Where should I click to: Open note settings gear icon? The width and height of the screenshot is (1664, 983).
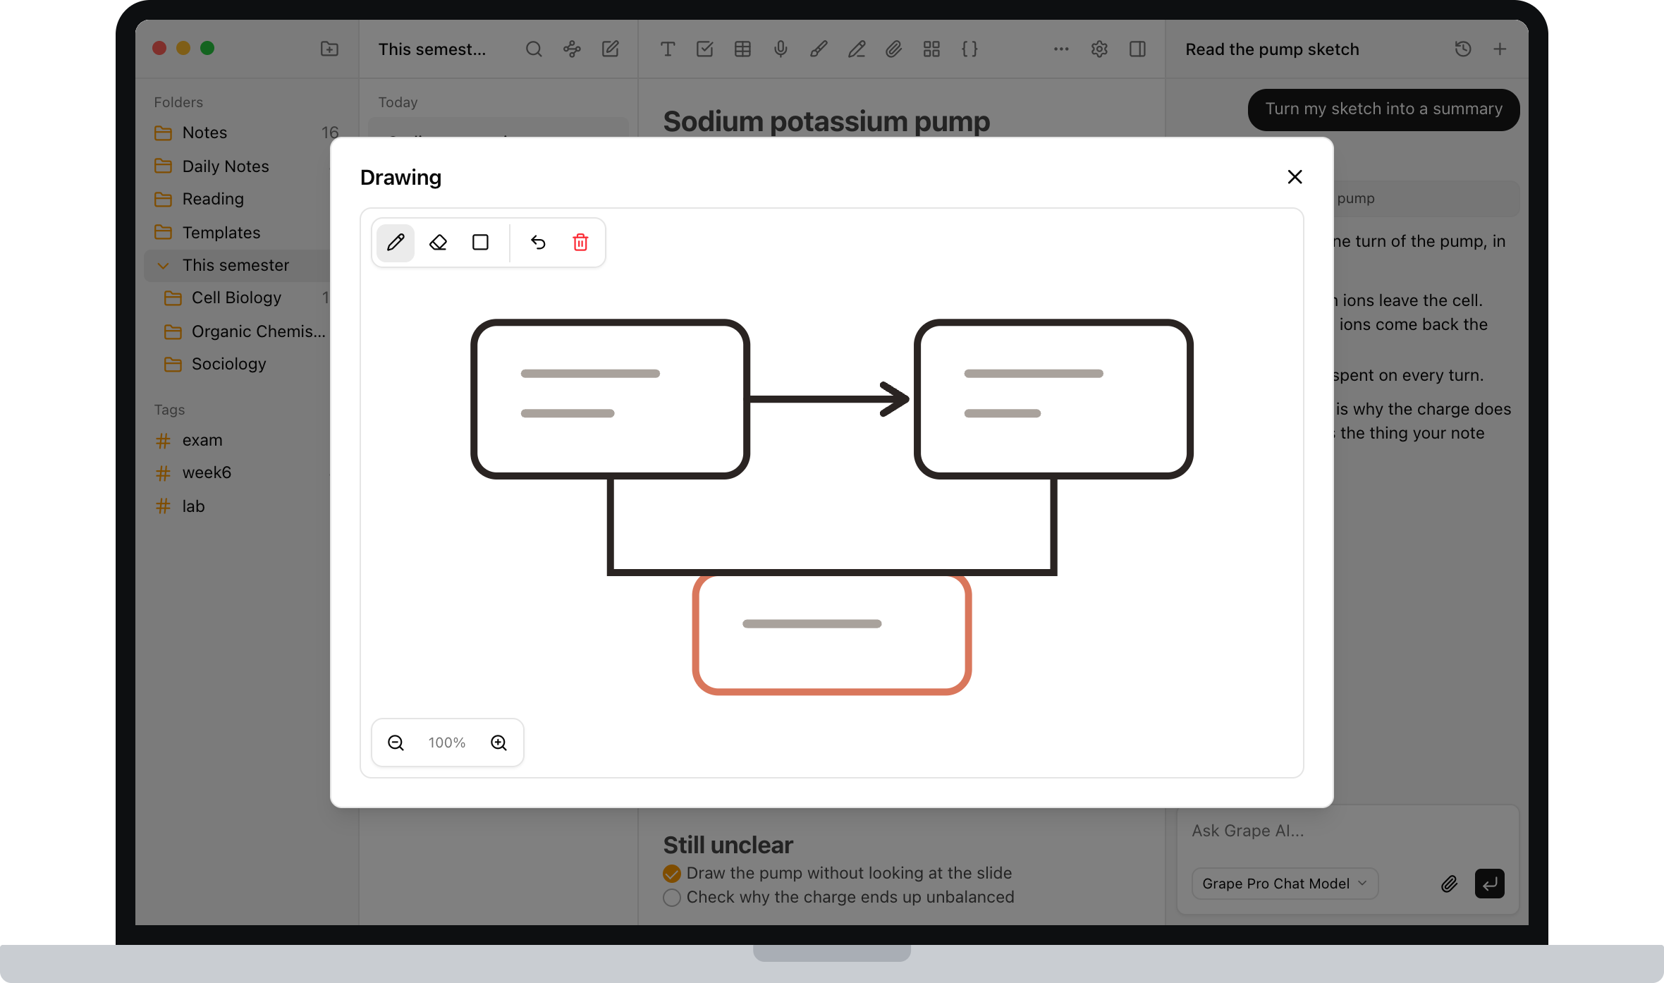click(x=1099, y=49)
